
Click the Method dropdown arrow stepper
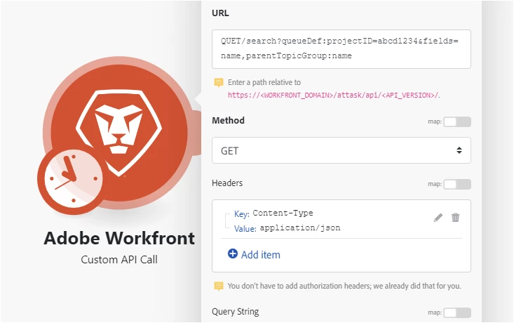click(459, 150)
